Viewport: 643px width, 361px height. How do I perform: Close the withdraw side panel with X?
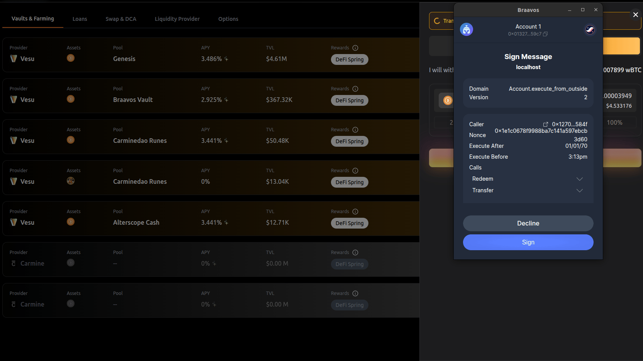point(635,15)
